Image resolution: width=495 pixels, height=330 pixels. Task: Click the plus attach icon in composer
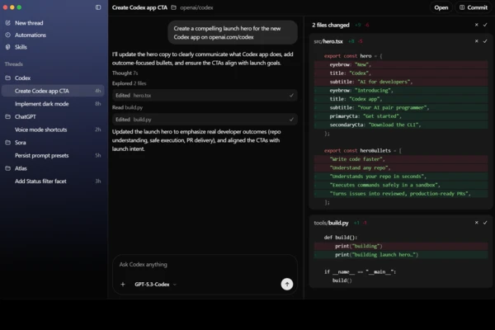click(123, 285)
